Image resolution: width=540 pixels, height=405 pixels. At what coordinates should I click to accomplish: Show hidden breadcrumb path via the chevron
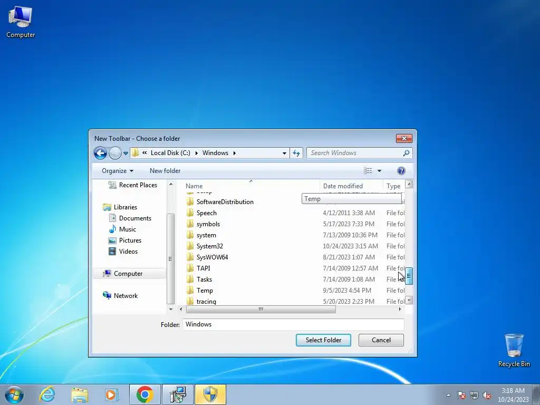[x=144, y=152]
